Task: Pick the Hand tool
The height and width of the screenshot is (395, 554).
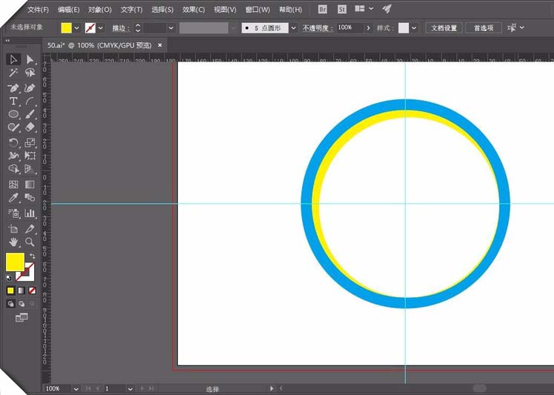Action: point(13,242)
